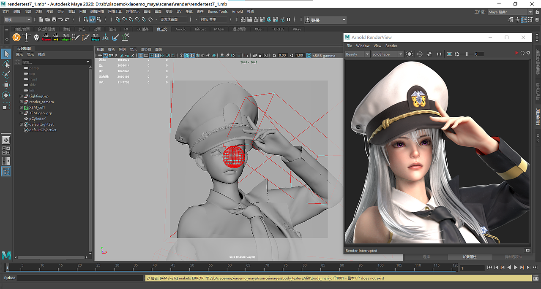
Task: Click the Python script language label
Action: (x=10, y=278)
